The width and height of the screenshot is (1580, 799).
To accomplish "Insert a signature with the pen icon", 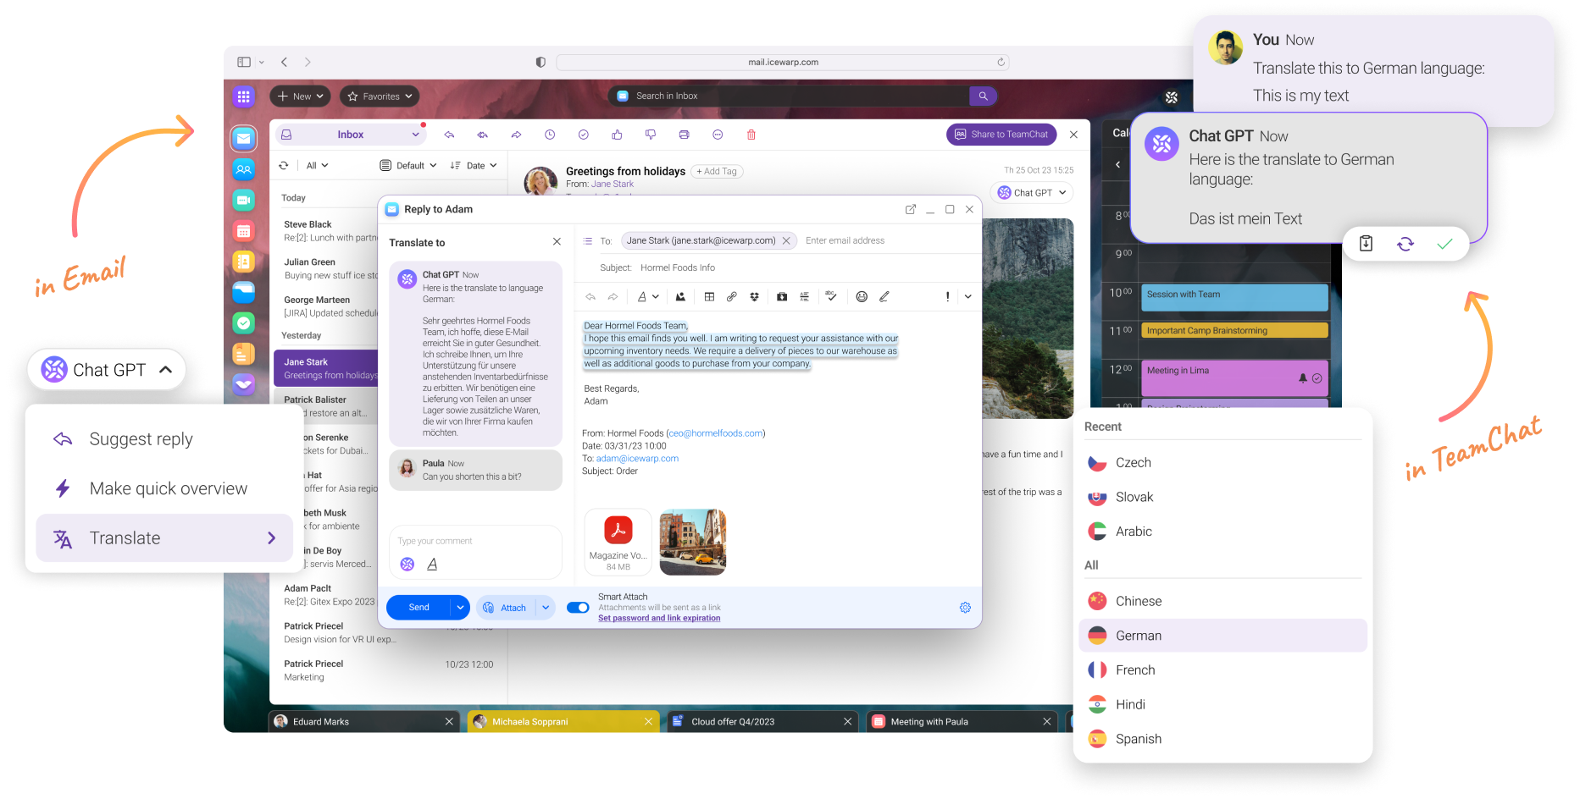I will click(x=884, y=296).
